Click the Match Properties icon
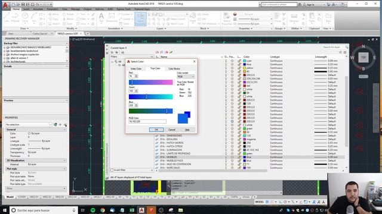 (227, 18)
